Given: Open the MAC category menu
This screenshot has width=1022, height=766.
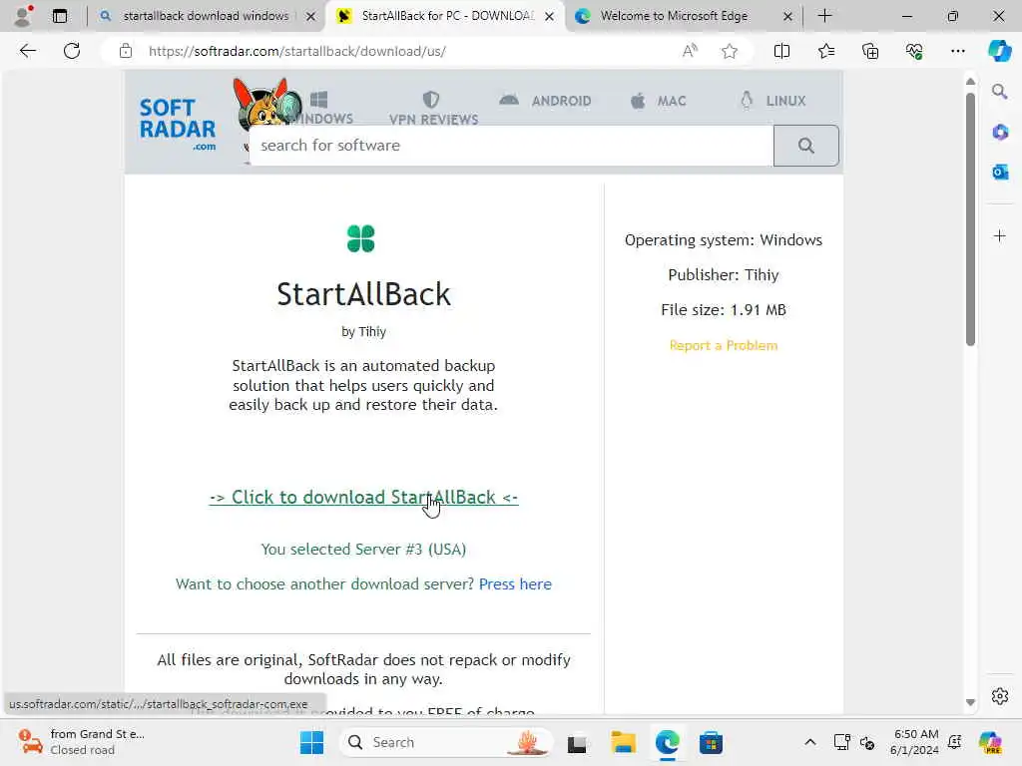Looking at the screenshot, I should (x=659, y=101).
